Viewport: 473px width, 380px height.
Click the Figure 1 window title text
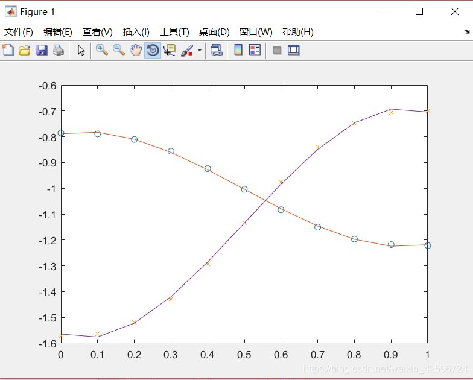click(x=37, y=12)
